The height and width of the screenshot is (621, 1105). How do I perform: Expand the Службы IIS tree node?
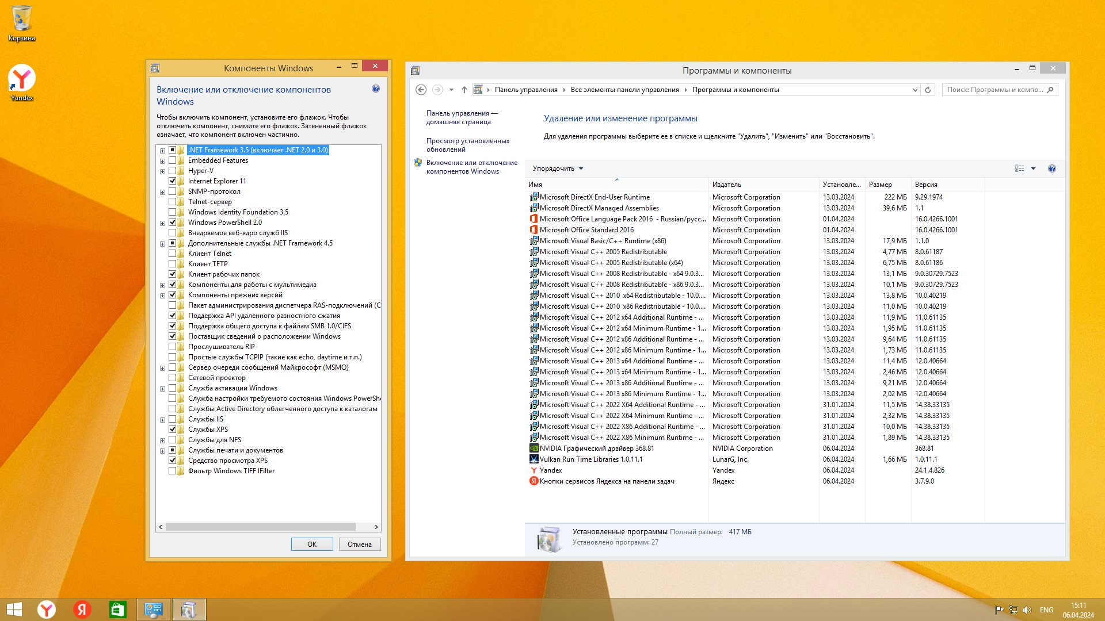tap(162, 420)
